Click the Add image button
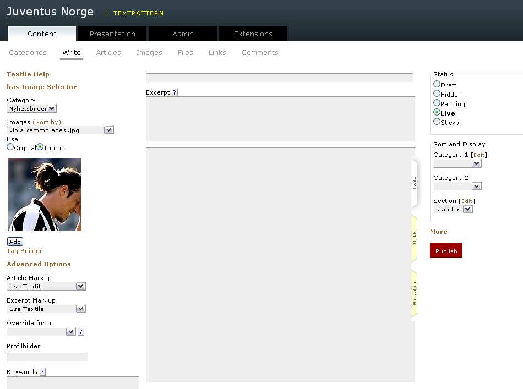This screenshot has height=389, width=523. (15, 242)
